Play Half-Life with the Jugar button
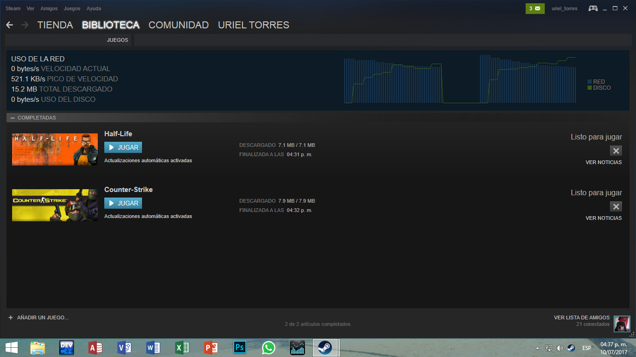Image resolution: width=636 pixels, height=357 pixels. tap(123, 147)
